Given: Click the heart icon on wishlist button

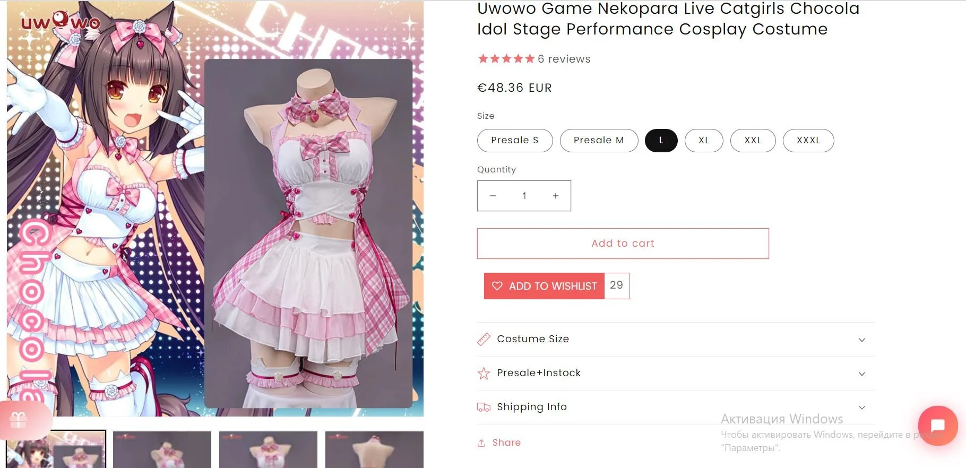Looking at the screenshot, I should pyautogui.click(x=497, y=286).
